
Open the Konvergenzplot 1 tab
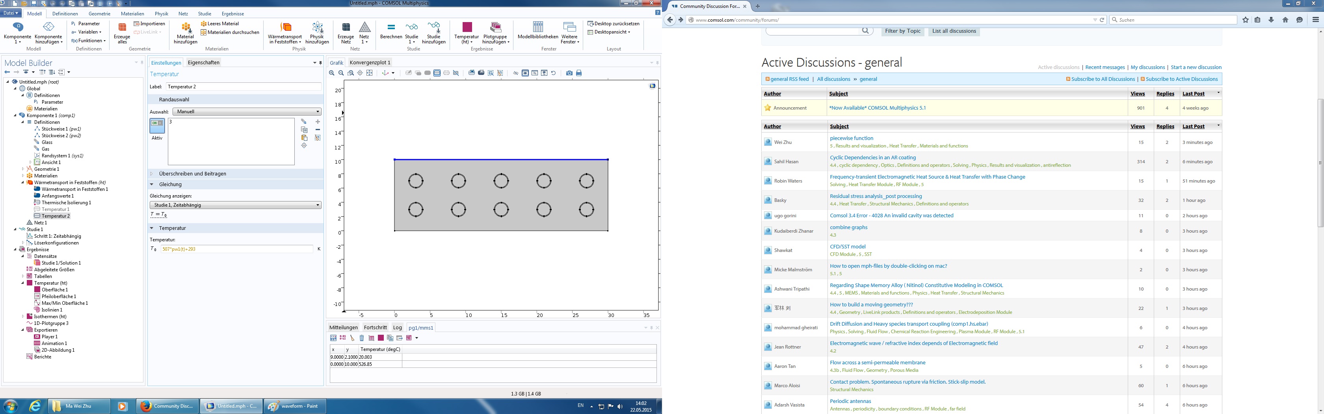pos(370,63)
